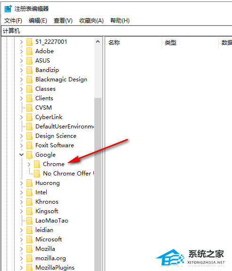Screen dimensions: 232x271
Task: Expand the Chrome subkey chevron
Action: (29, 164)
